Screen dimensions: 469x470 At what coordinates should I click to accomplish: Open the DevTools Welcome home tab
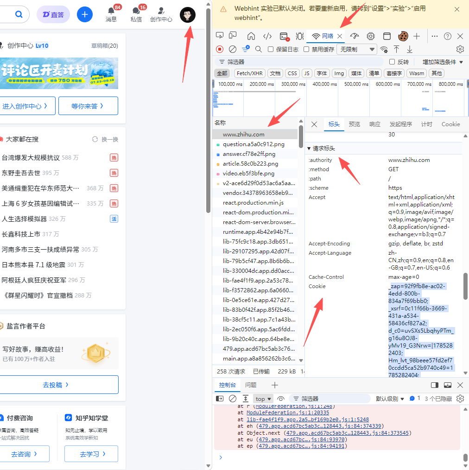coord(251,36)
